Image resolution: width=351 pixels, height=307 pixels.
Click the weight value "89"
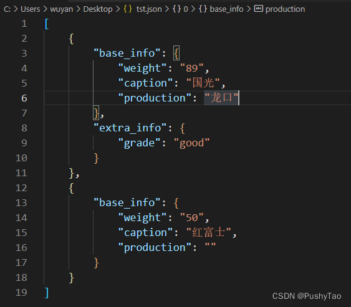click(192, 68)
